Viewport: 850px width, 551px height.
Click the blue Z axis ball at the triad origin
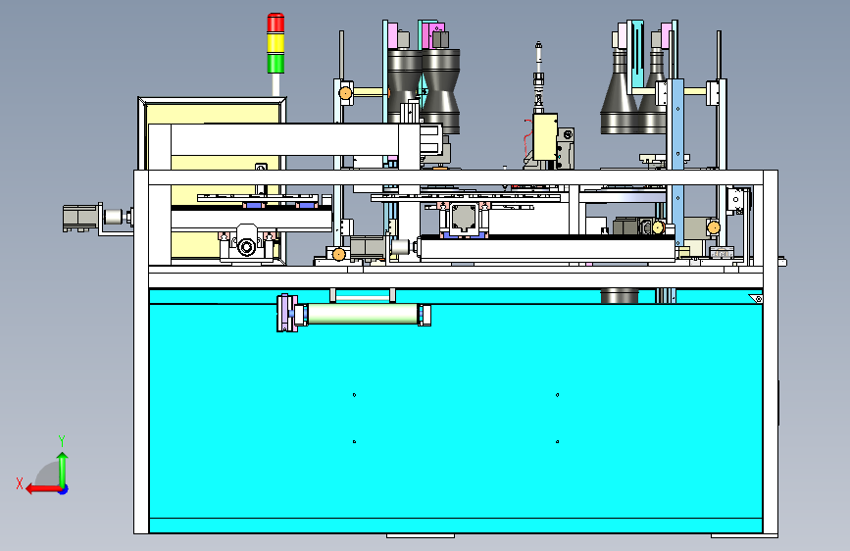64,489
